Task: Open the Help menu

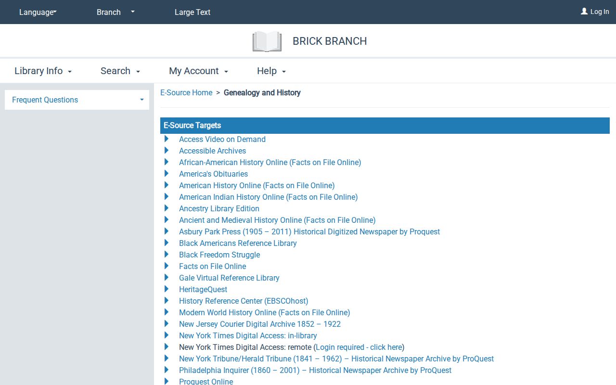Action: pos(271,71)
